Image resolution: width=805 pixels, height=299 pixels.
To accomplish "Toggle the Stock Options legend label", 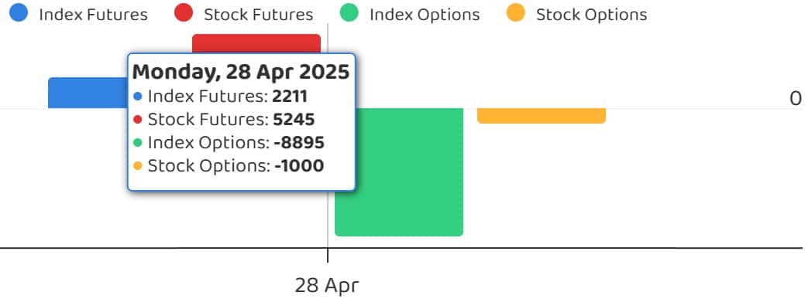I will (x=591, y=15).
